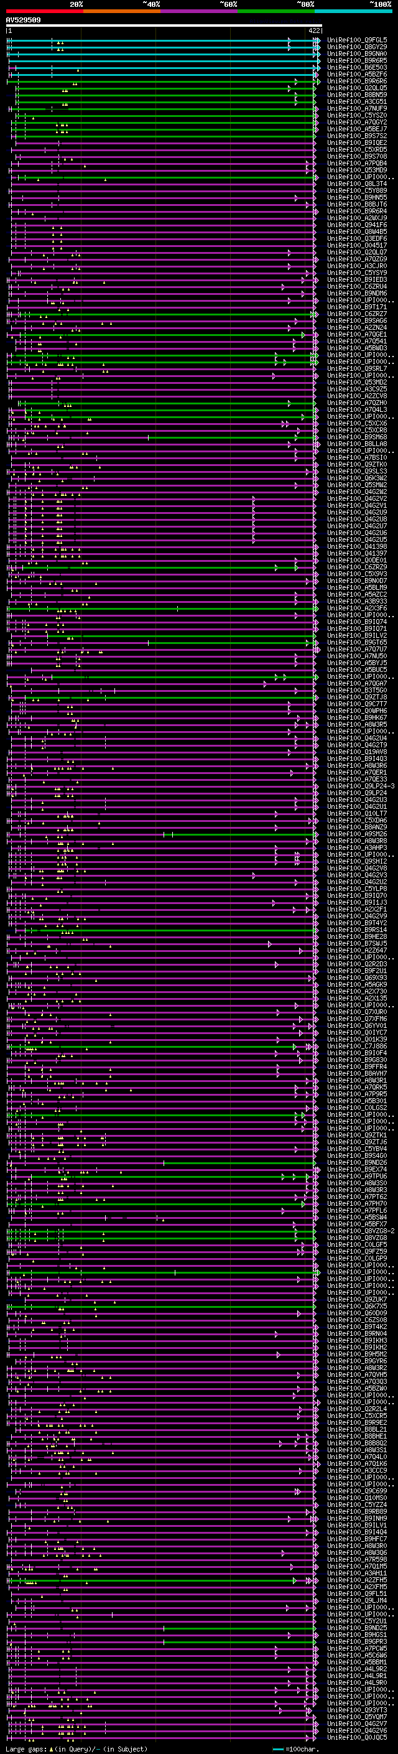Open hit UniRef100_Q9FGL5
398x1754 pixels.
357,40
